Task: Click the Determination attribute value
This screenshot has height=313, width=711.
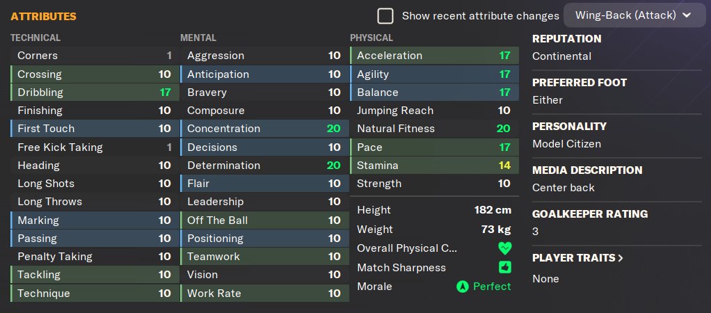Action: tap(334, 166)
